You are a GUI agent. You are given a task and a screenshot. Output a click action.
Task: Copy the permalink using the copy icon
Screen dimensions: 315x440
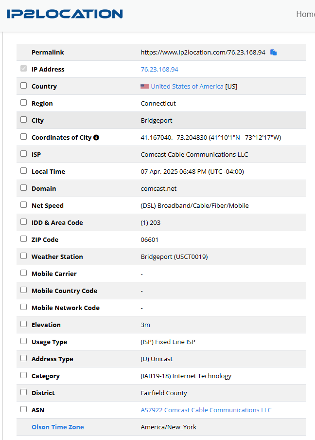coord(274,52)
